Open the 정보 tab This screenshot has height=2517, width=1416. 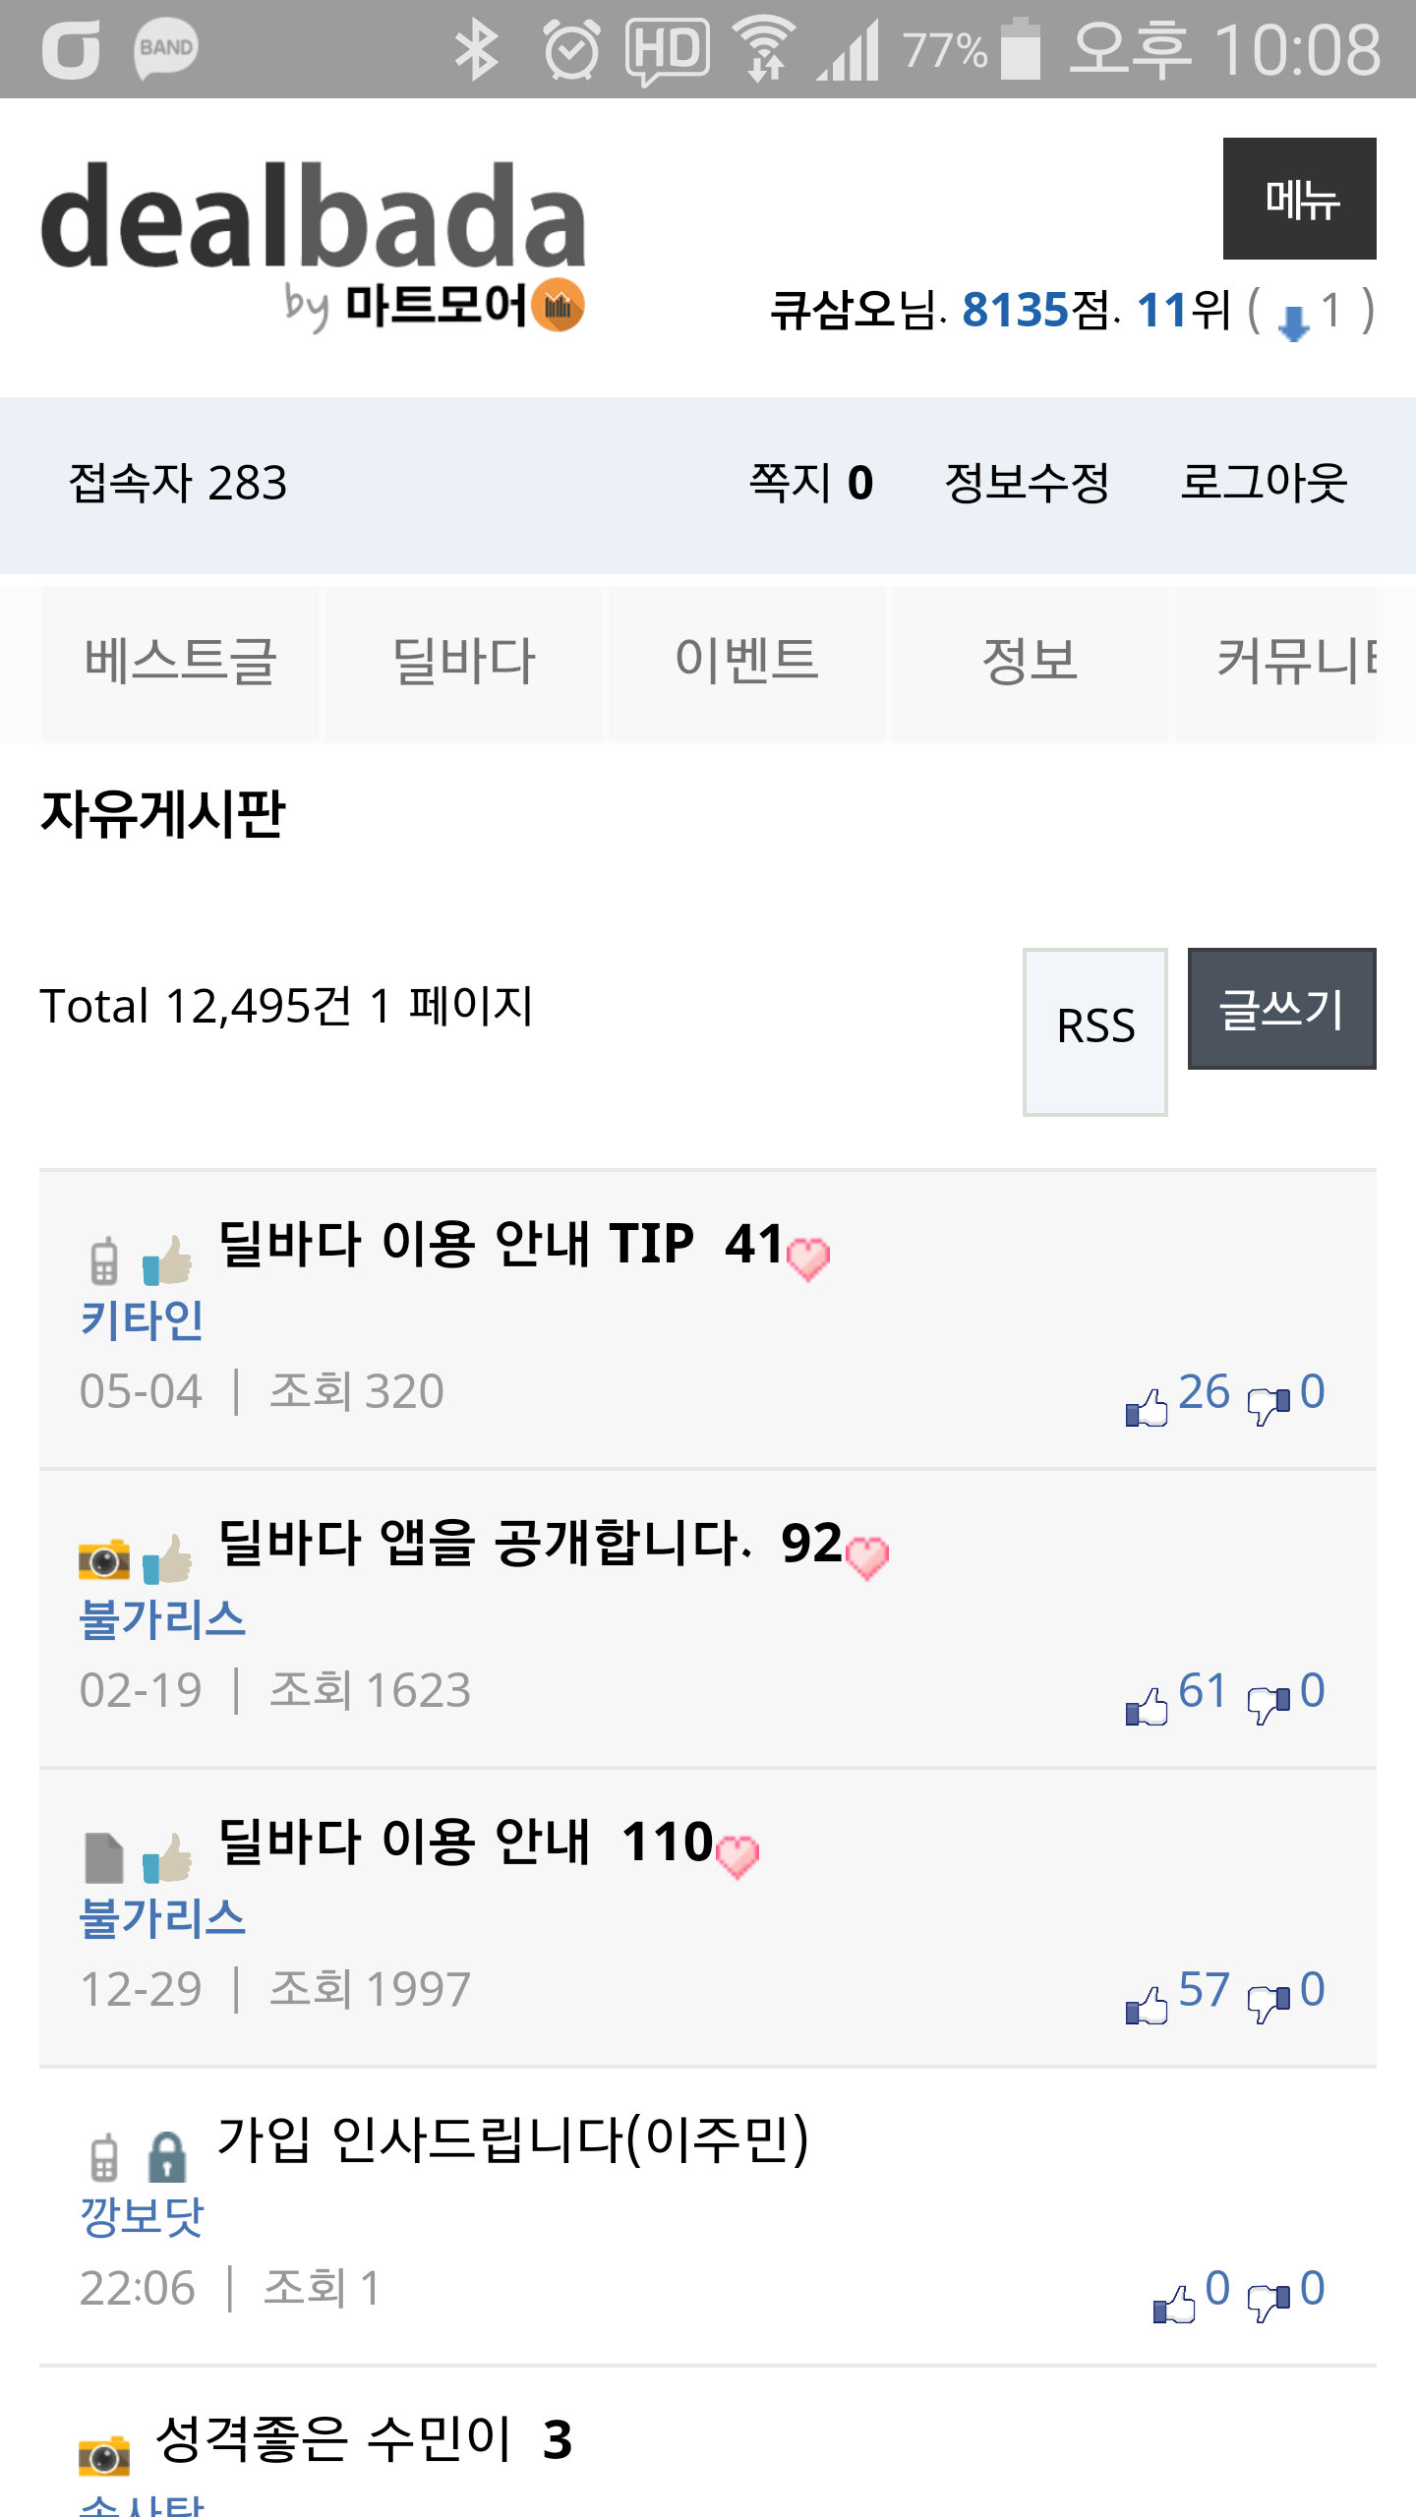click(1030, 661)
